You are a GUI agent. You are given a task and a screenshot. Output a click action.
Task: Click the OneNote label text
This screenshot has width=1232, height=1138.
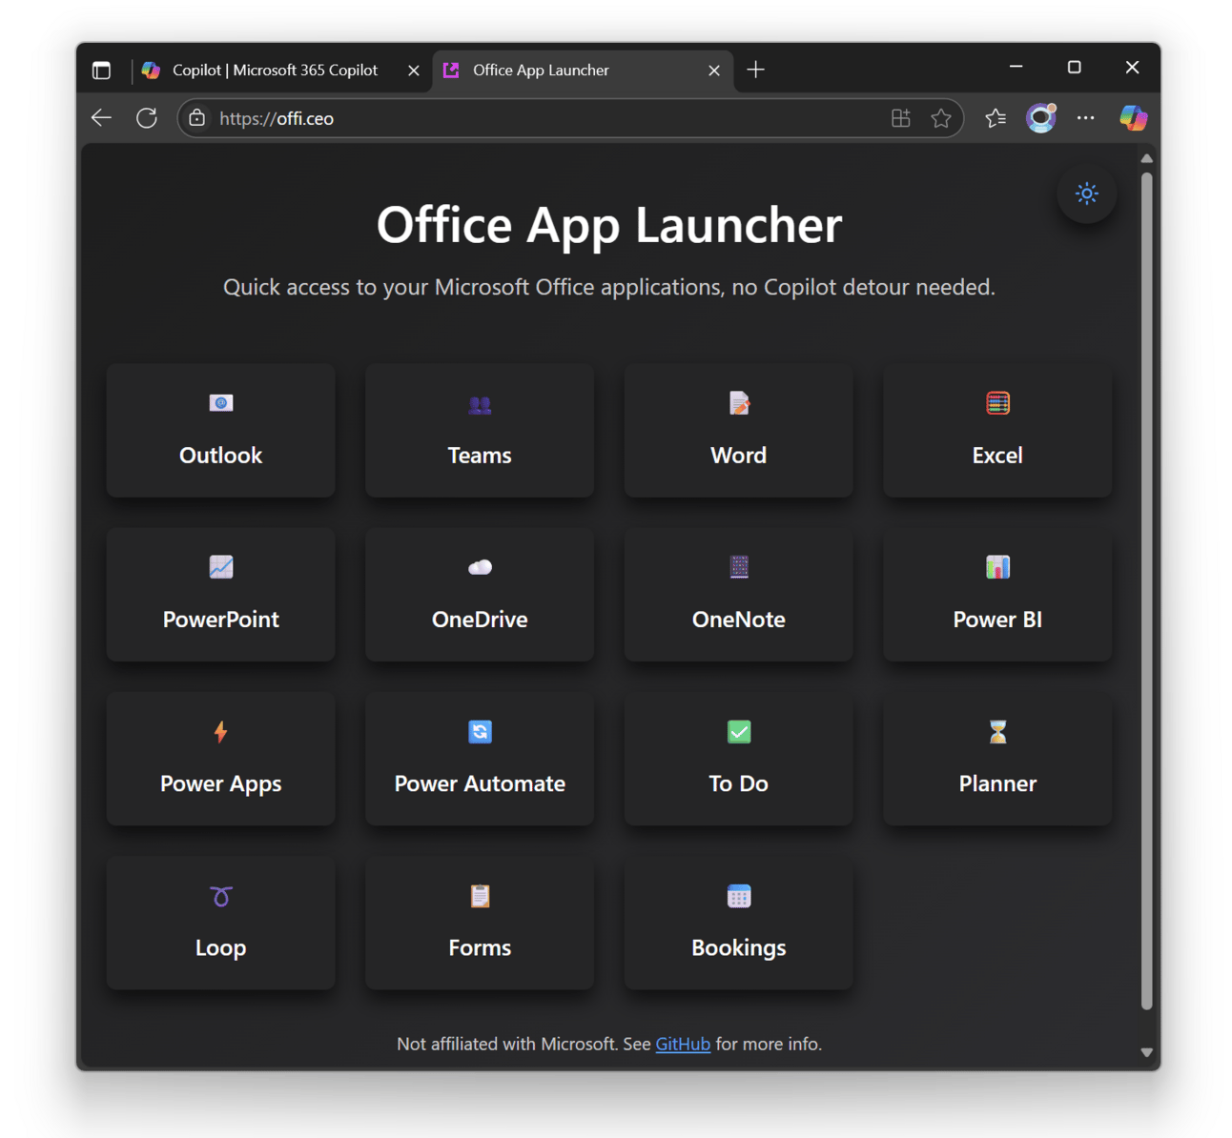(x=739, y=620)
